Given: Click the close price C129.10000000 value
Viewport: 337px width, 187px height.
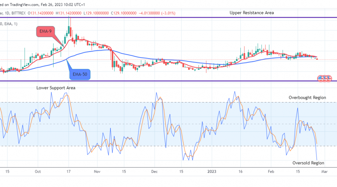Looking at the screenshot, I should point(124,13).
